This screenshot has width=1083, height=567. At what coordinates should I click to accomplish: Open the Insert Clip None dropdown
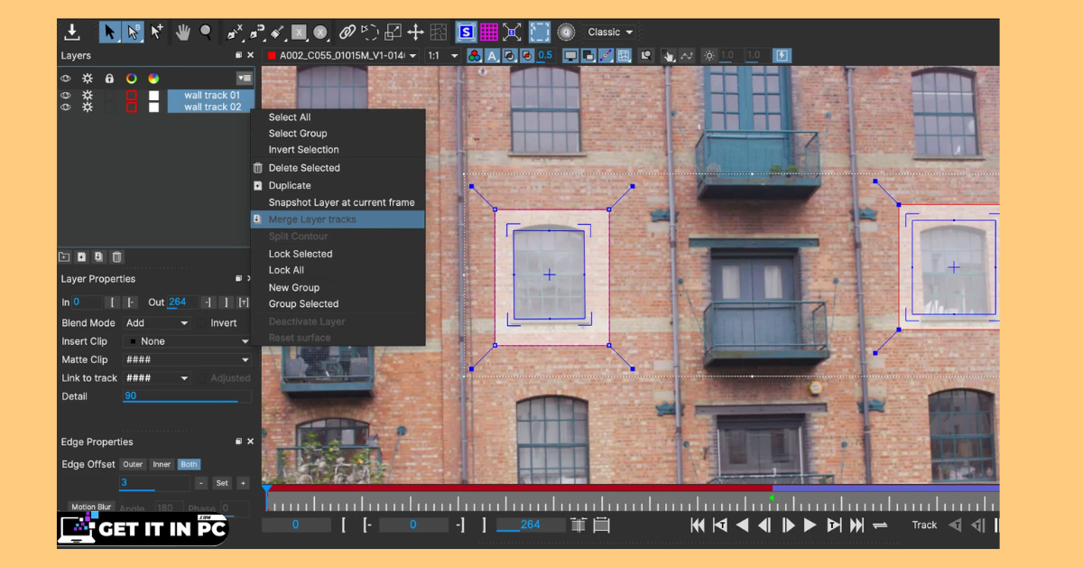click(187, 341)
